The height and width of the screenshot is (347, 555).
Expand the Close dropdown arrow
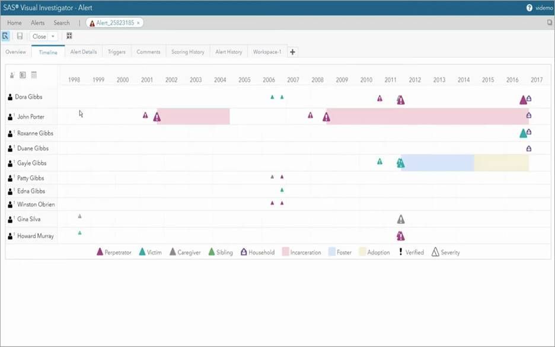(x=53, y=36)
